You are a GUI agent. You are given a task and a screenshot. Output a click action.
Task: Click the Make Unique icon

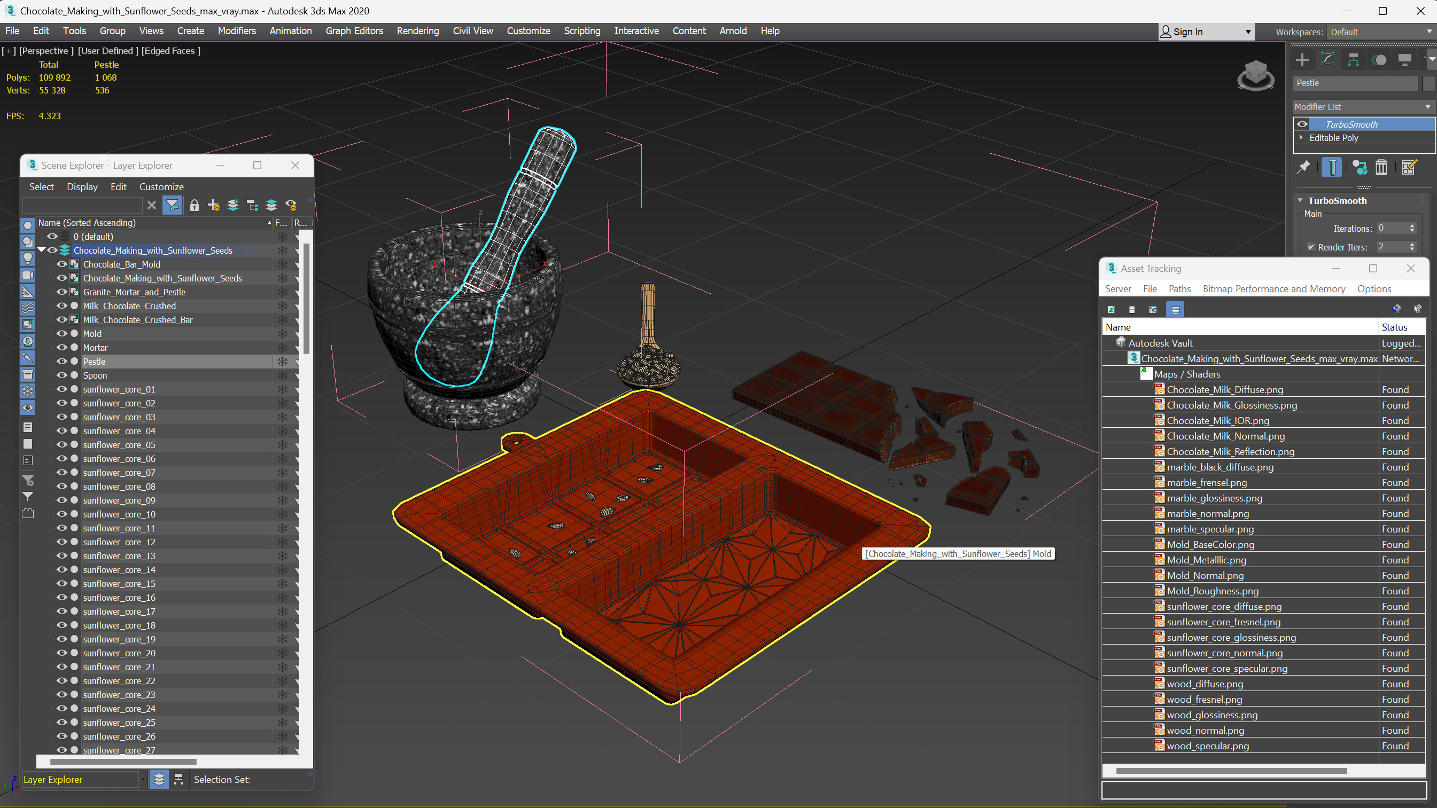1360,167
